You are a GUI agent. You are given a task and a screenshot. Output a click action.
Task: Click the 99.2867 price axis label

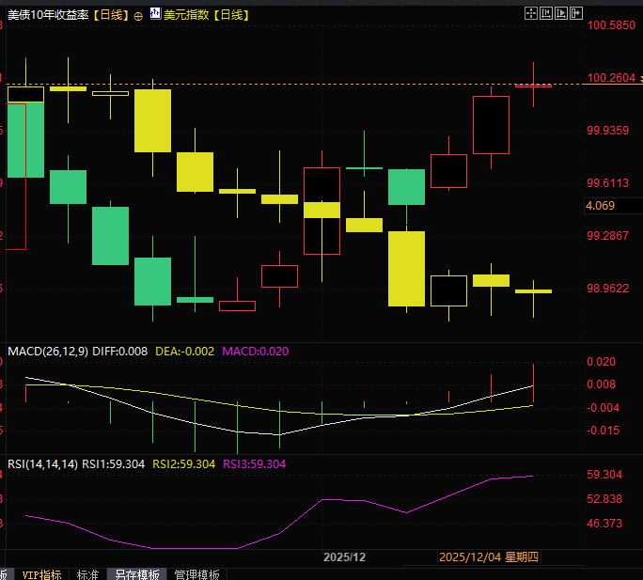(x=607, y=236)
